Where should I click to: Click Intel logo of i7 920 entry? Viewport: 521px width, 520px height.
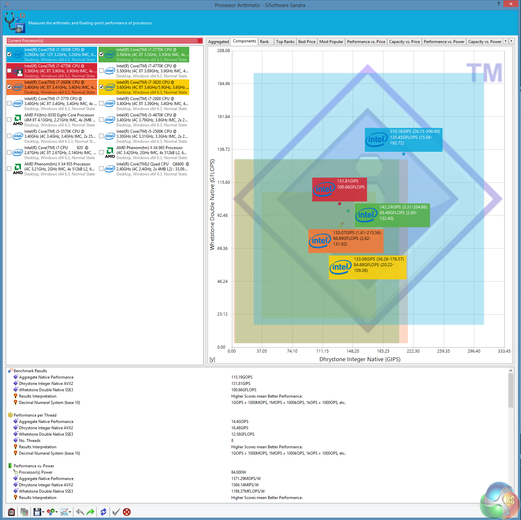[18, 152]
